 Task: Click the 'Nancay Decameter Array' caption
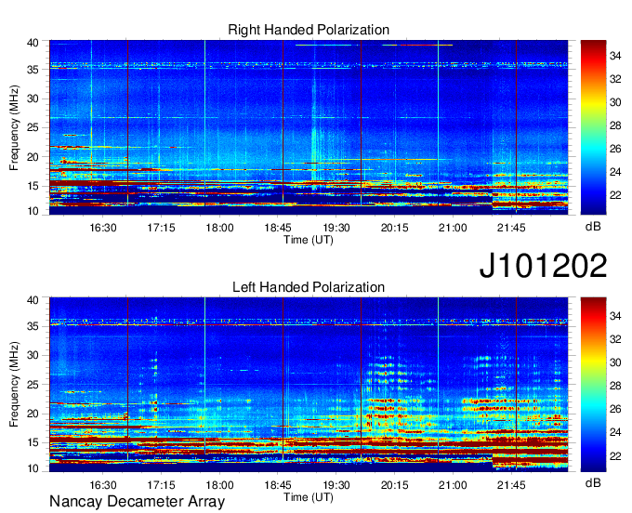point(137,501)
